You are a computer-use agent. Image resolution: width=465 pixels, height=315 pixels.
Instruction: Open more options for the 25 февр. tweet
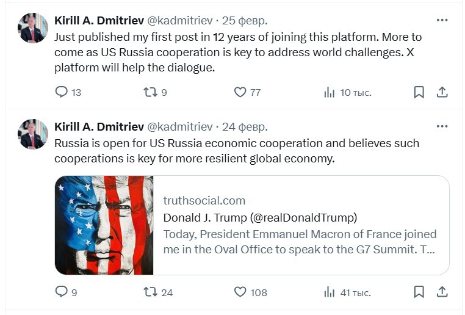tap(442, 20)
